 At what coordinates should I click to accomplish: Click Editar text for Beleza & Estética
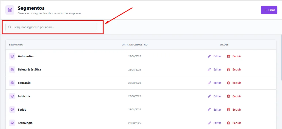[217, 69]
